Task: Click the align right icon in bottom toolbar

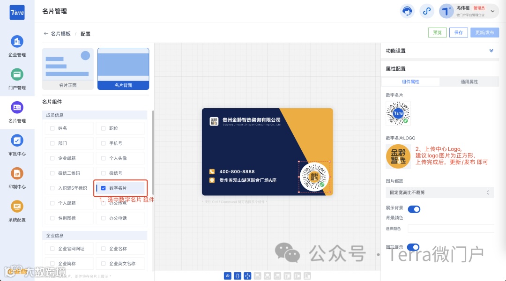Action: click(277, 276)
